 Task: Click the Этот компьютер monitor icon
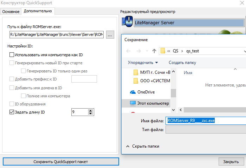133,103
